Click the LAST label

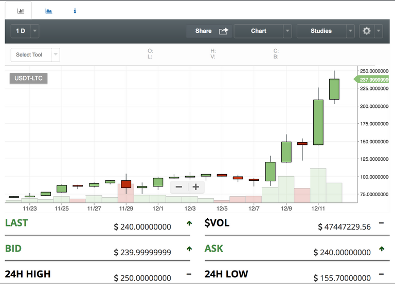pos(16,223)
